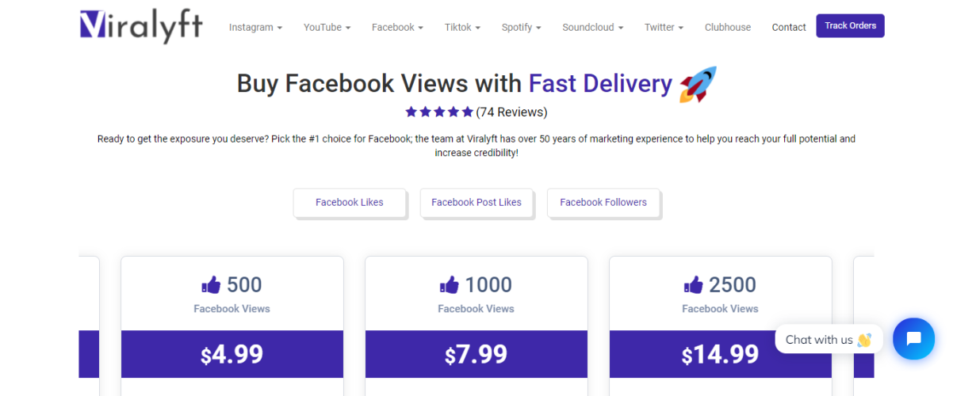Image resolution: width=953 pixels, height=396 pixels.
Task: Expand the Tiktok dropdown menu
Action: coord(463,27)
